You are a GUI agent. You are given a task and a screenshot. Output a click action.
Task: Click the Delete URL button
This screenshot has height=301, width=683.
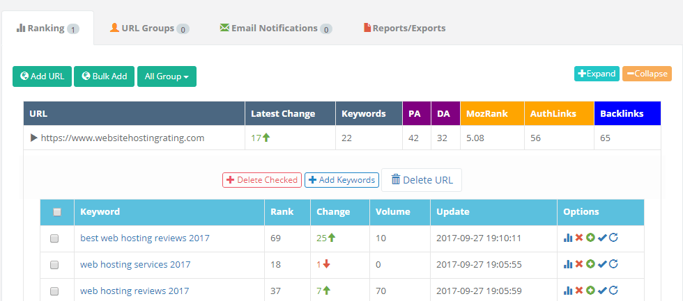421,180
